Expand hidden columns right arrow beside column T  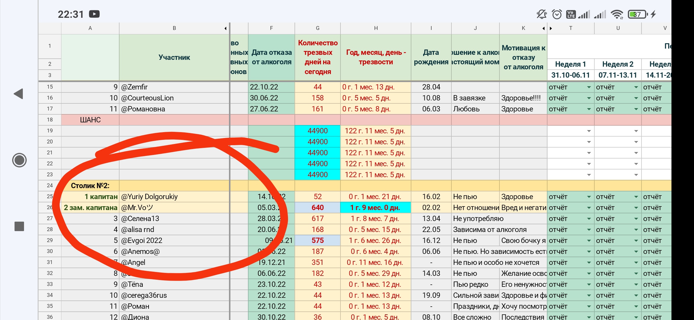[551, 28]
